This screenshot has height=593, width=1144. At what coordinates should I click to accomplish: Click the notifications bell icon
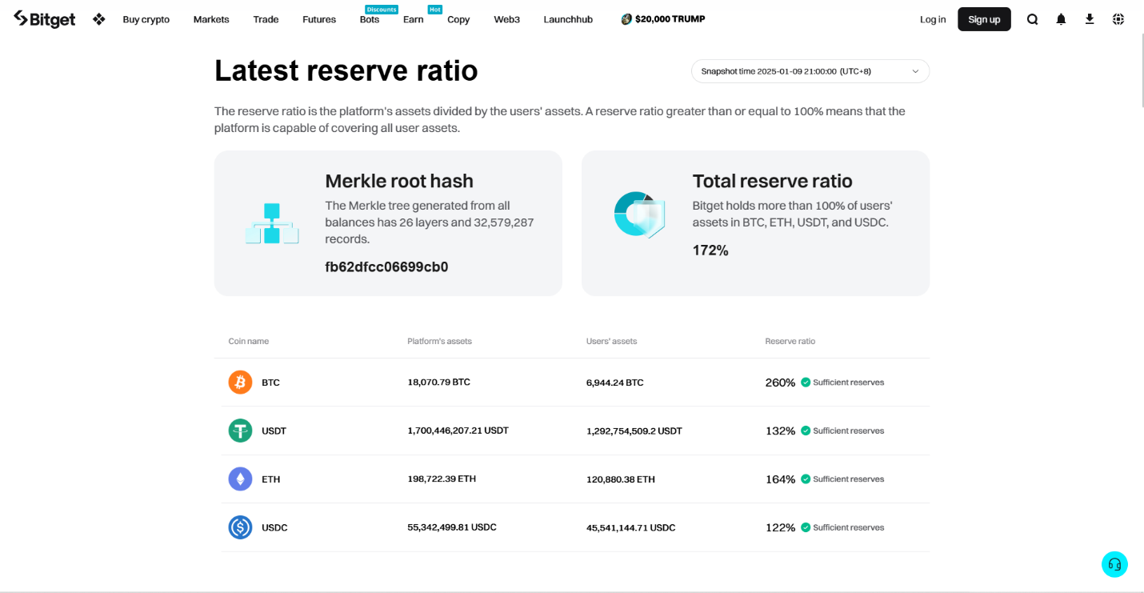[1061, 18]
